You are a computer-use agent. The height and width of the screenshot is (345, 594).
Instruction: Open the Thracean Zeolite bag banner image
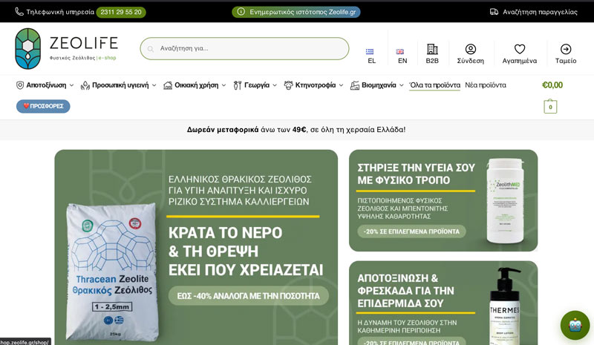pyautogui.click(x=112, y=270)
